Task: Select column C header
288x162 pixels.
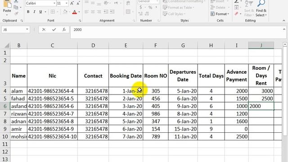Action: (x=52, y=45)
